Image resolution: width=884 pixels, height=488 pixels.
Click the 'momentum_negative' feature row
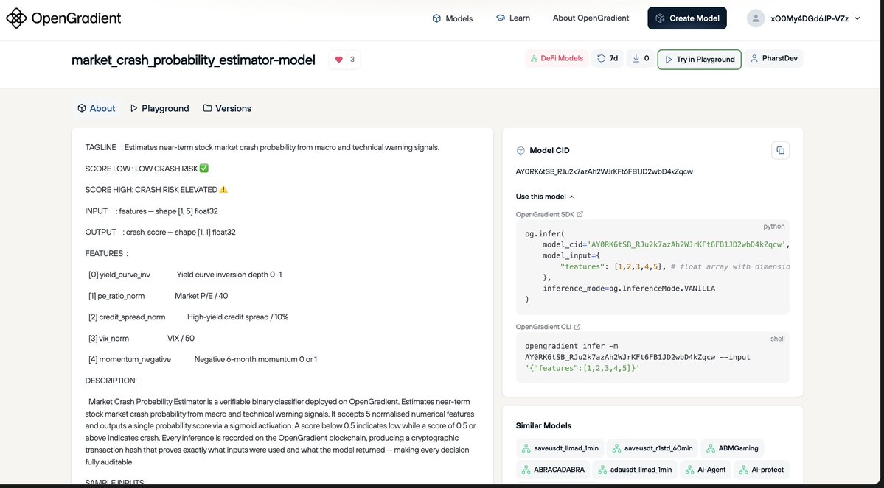(203, 359)
